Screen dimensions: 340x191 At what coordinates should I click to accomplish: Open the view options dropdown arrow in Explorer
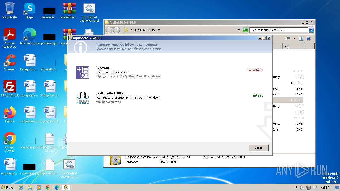pyautogui.click(x=294, y=39)
